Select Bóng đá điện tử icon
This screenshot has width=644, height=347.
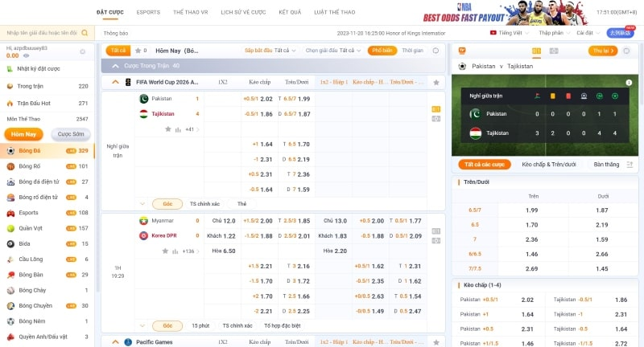[x=10, y=182]
